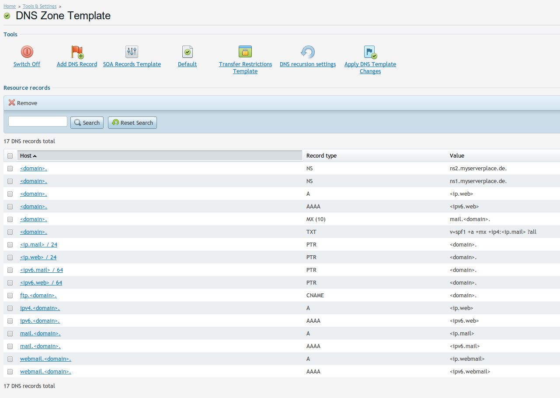Click the Value column header
This screenshot has width=560, height=398.
[457, 155]
